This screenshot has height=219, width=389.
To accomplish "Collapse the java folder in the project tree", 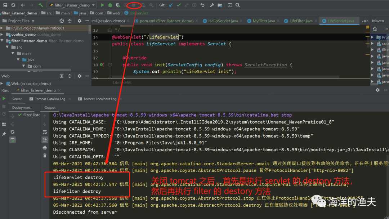I will coord(18,59).
